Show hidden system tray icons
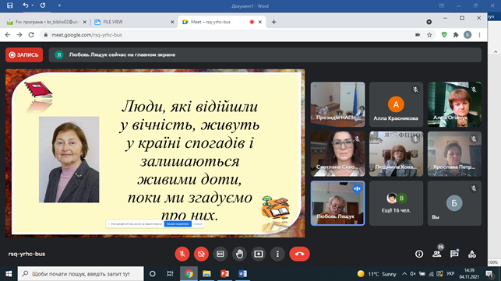 [404, 274]
